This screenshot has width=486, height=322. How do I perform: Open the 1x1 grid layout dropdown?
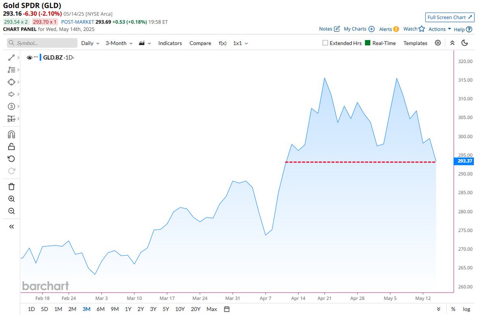(x=241, y=43)
